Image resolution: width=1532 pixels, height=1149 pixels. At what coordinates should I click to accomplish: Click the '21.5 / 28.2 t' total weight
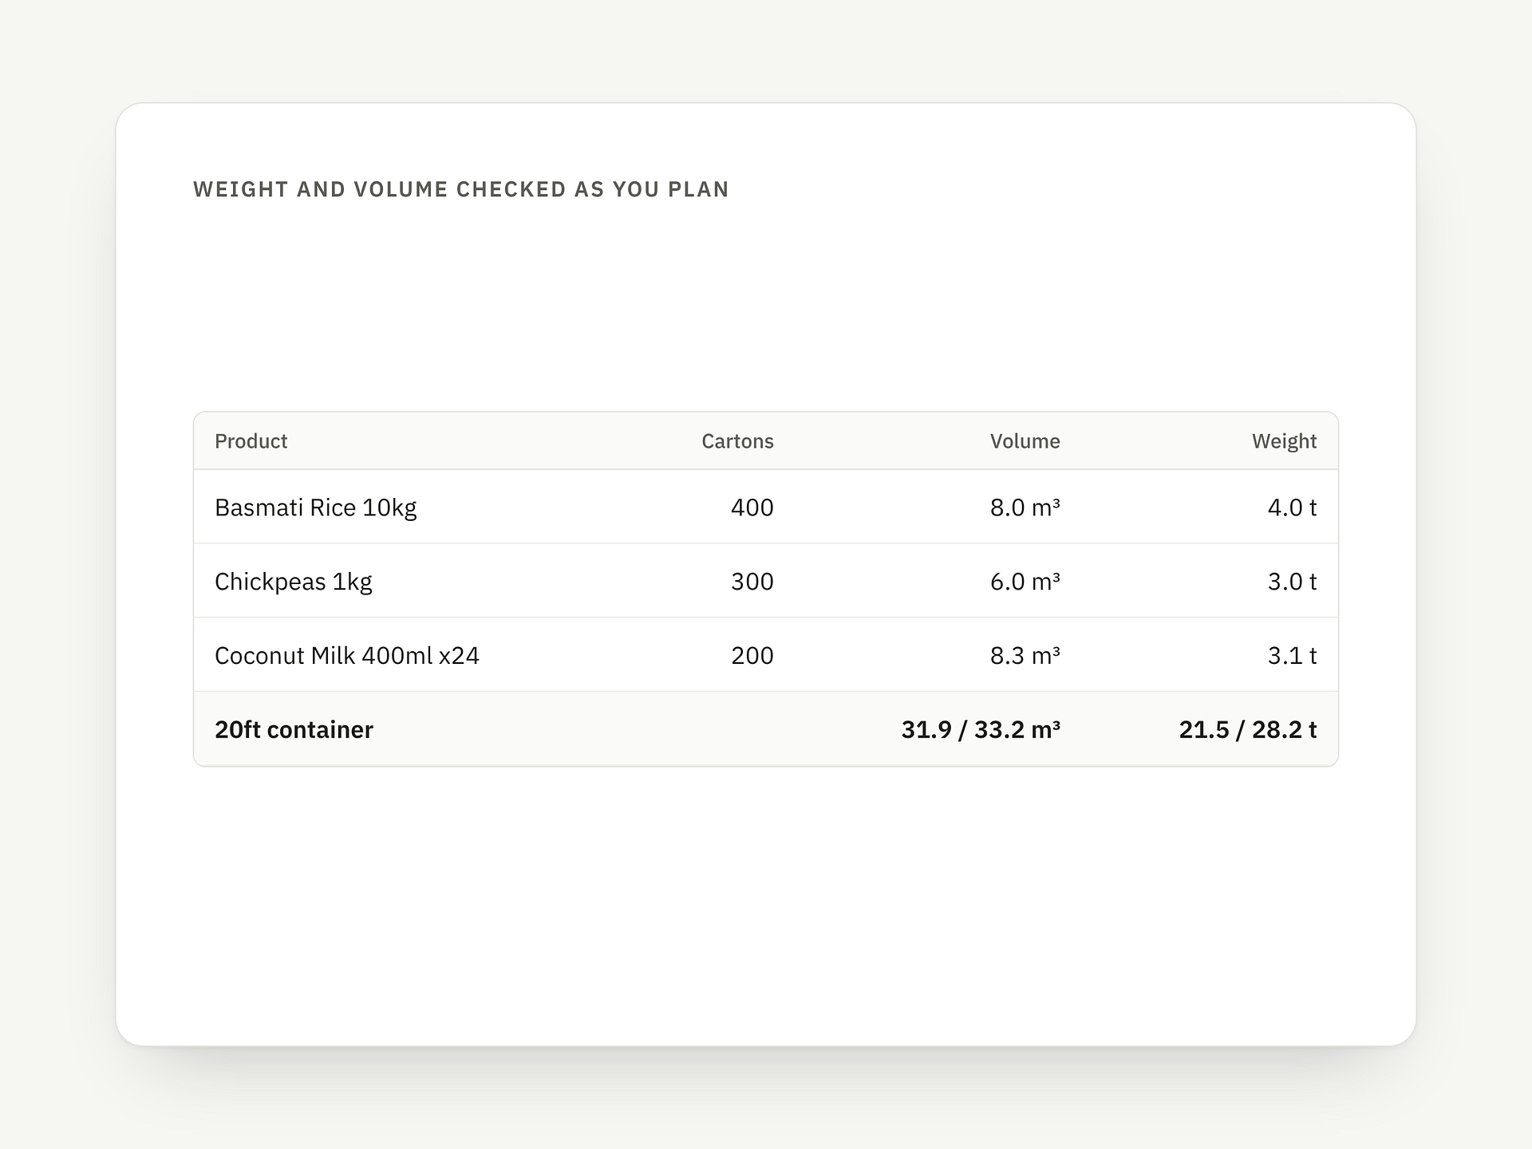pyautogui.click(x=1248, y=729)
